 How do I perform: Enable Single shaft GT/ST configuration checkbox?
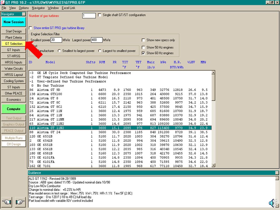click(x=99, y=15)
